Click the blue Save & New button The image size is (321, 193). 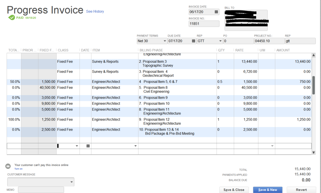[x=267, y=190]
